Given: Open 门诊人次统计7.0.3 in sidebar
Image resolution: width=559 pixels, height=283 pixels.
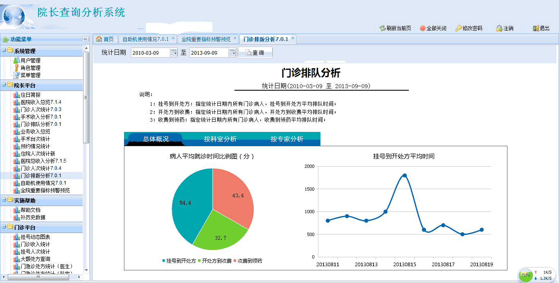Looking at the screenshot, I should [41, 109].
